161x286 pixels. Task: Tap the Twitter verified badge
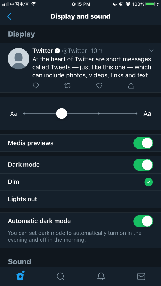click(58, 51)
